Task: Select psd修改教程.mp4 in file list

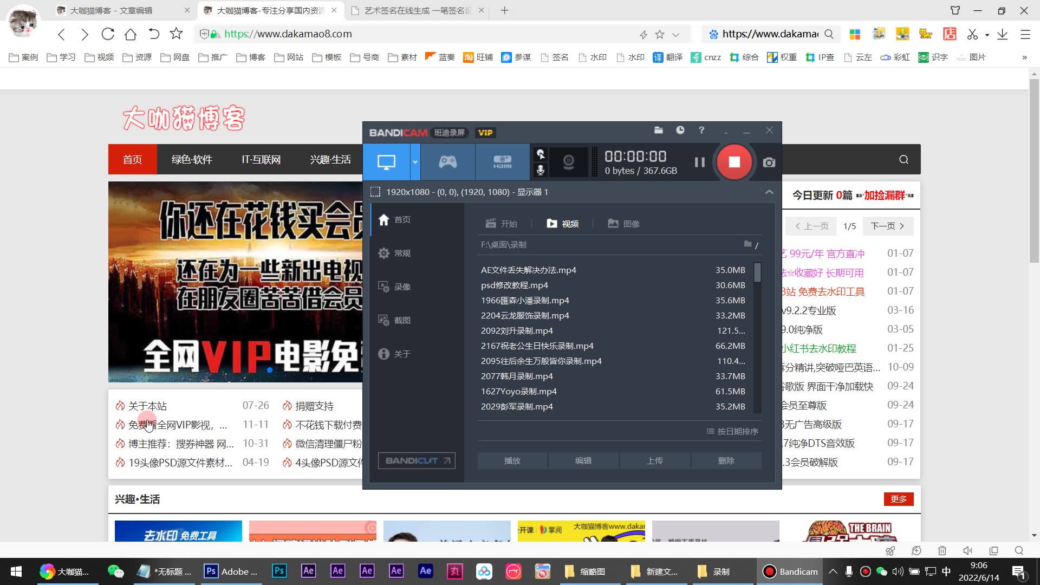Action: coord(613,285)
